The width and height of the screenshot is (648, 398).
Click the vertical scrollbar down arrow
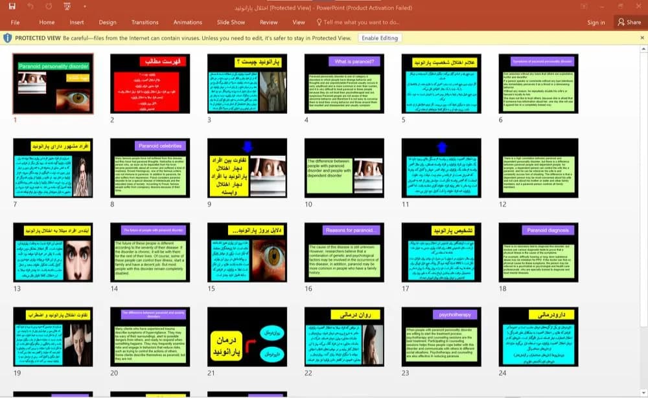click(x=643, y=393)
